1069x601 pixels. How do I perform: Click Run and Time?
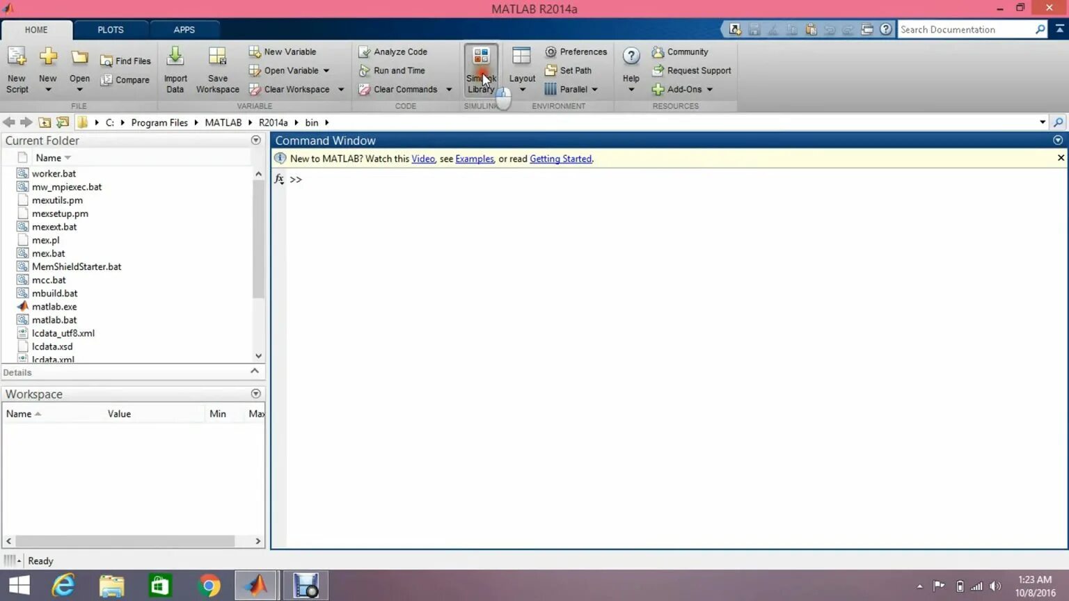click(392, 70)
